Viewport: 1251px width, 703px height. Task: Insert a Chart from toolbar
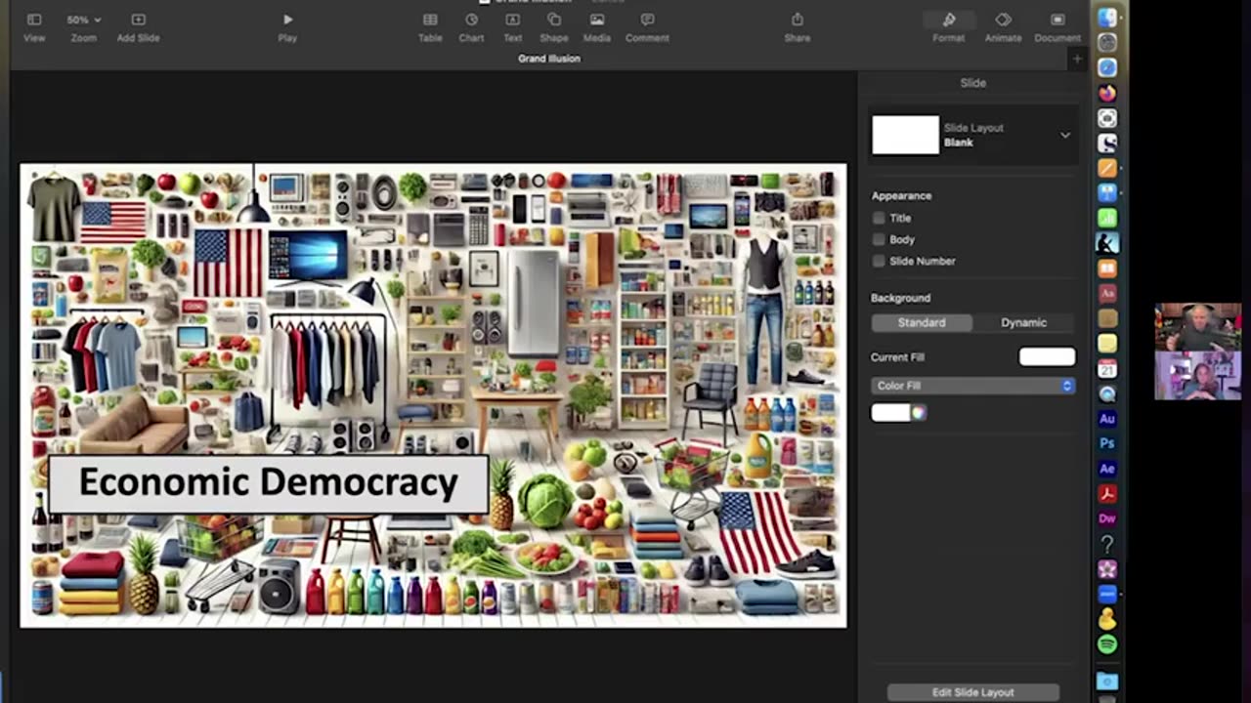471,26
